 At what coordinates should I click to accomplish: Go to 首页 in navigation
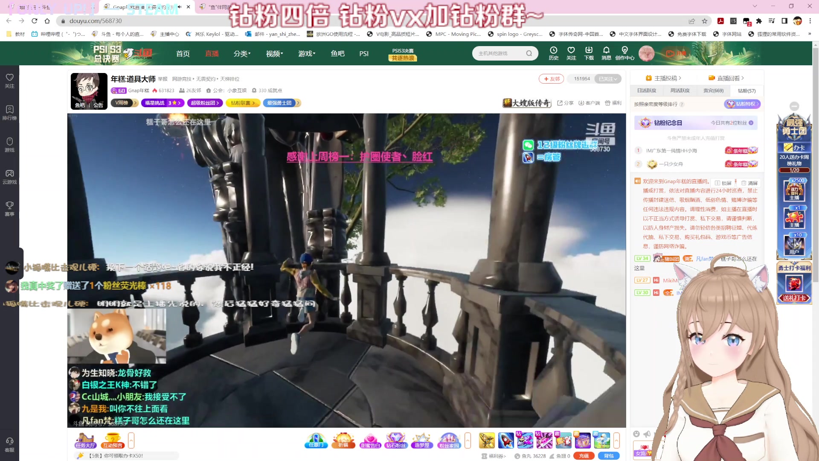click(183, 53)
